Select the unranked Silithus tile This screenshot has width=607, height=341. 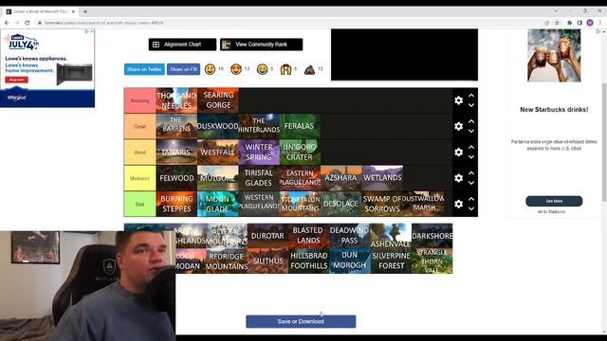point(267,261)
